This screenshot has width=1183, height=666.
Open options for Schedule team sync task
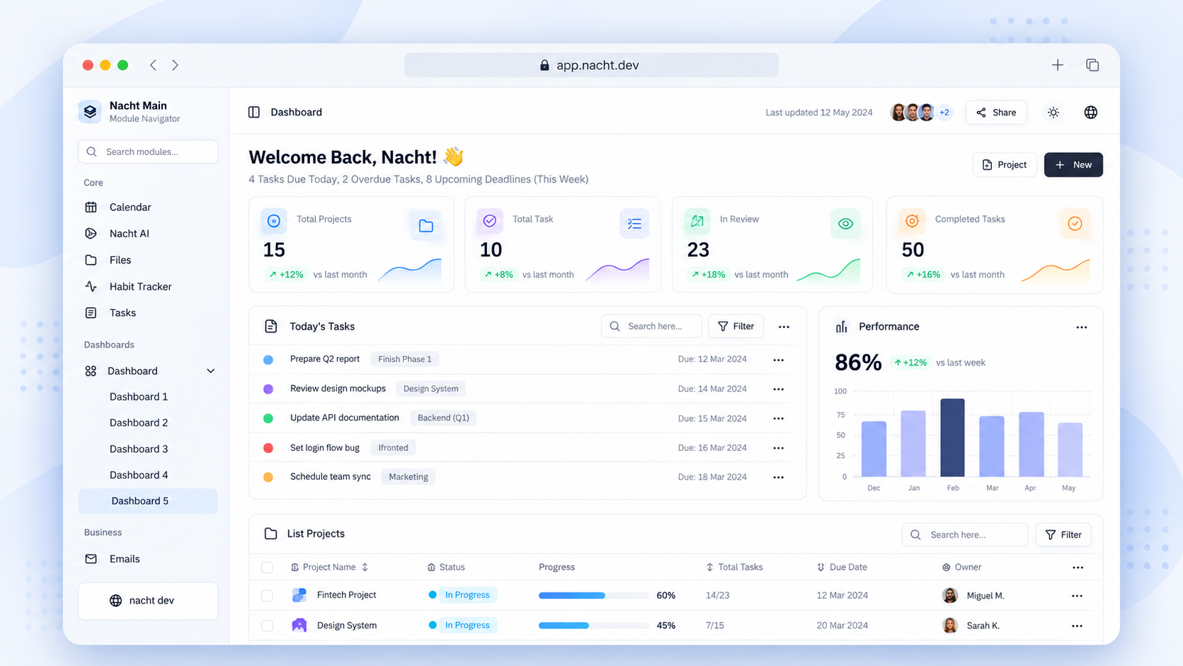click(779, 477)
